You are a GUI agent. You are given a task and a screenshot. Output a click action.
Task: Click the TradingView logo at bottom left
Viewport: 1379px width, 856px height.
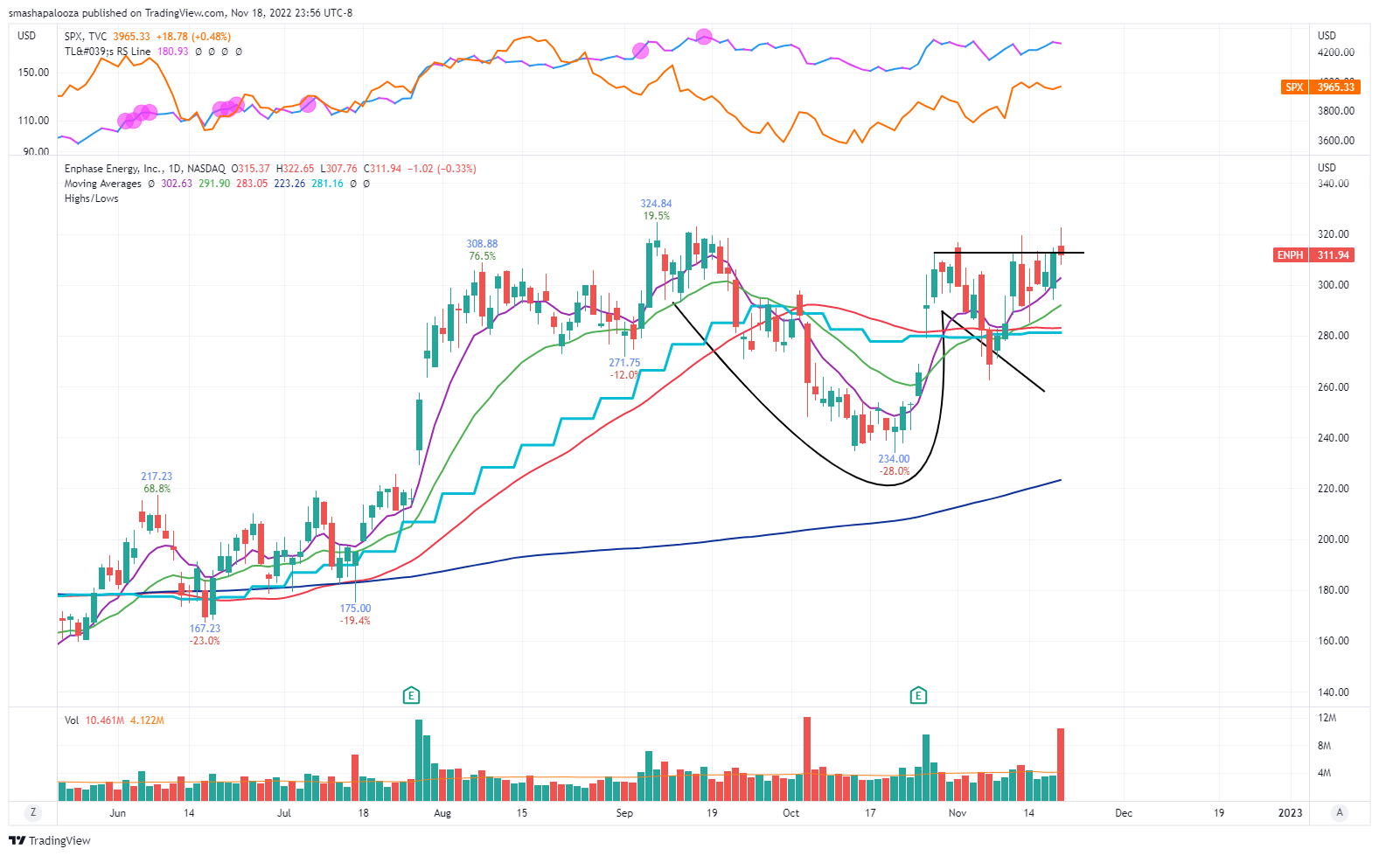point(50,840)
